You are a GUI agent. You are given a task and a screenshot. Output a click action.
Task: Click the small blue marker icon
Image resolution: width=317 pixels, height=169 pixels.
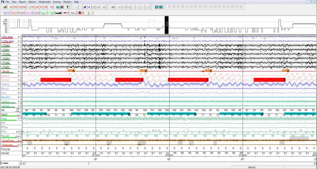click(x=89, y=7)
